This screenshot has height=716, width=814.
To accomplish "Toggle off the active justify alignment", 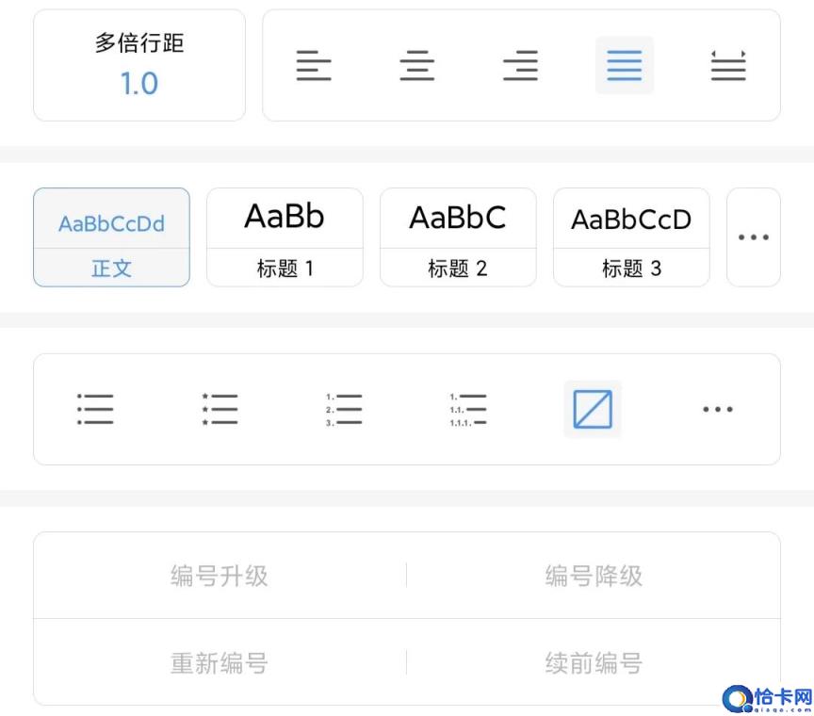I will (625, 65).
